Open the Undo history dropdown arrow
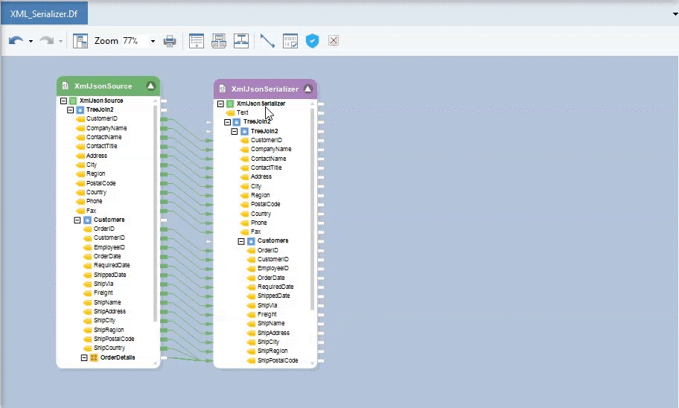The height and width of the screenshot is (408, 679). tap(31, 41)
